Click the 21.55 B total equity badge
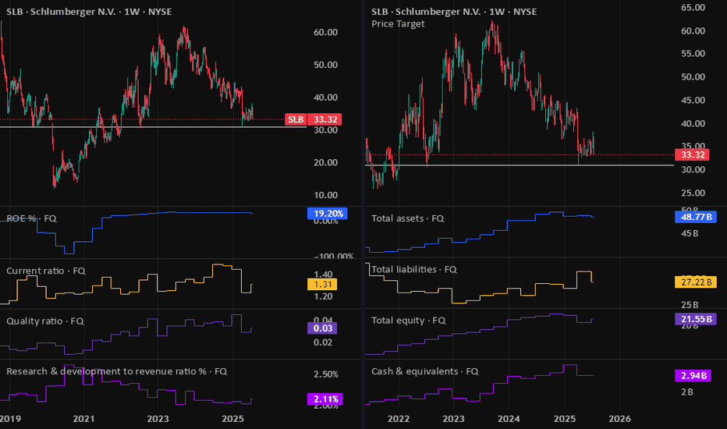This screenshot has height=429, width=727. (696, 318)
